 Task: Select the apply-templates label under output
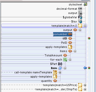click(56, 47)
